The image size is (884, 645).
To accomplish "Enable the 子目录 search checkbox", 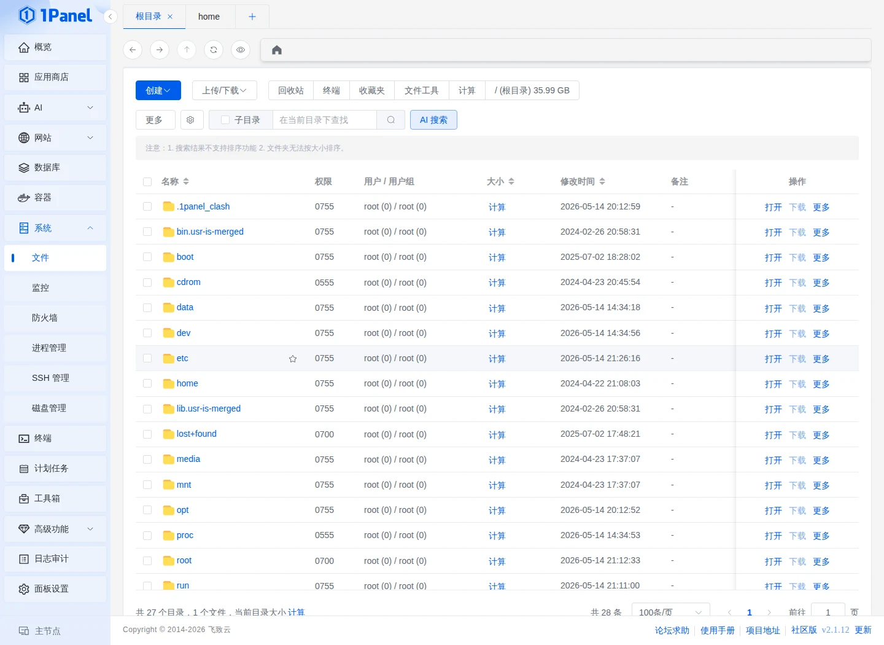I will click(x=225, y=120).
